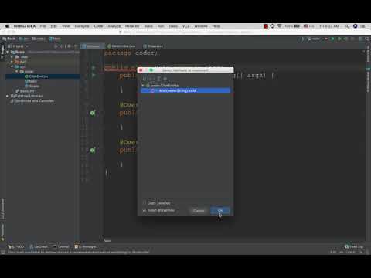Screen dimensions: 371x278
Task: Expand the External Libraries node
Action: [x=7, y=96]
